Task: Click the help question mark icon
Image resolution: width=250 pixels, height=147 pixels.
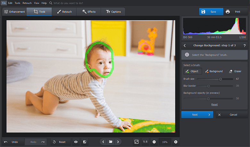Action: [245, 45]
